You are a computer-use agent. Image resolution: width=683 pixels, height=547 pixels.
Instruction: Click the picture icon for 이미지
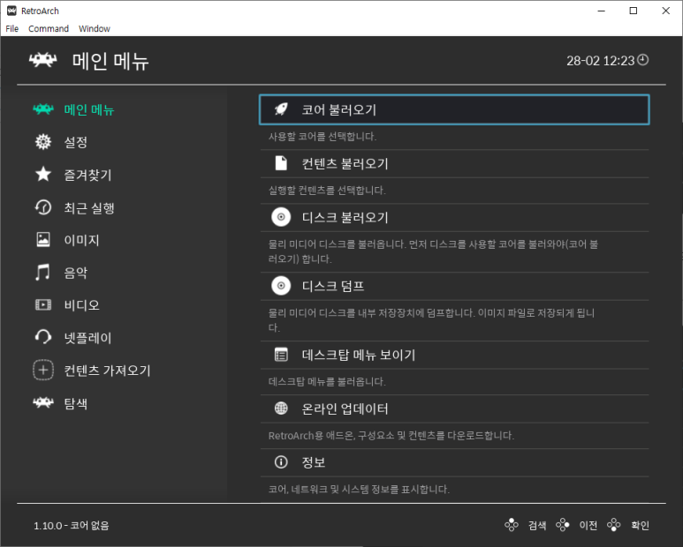(43, 240)
